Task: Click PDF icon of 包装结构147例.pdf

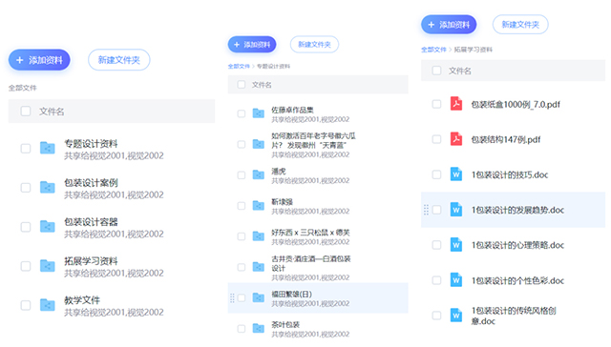Action: point(456,139)
